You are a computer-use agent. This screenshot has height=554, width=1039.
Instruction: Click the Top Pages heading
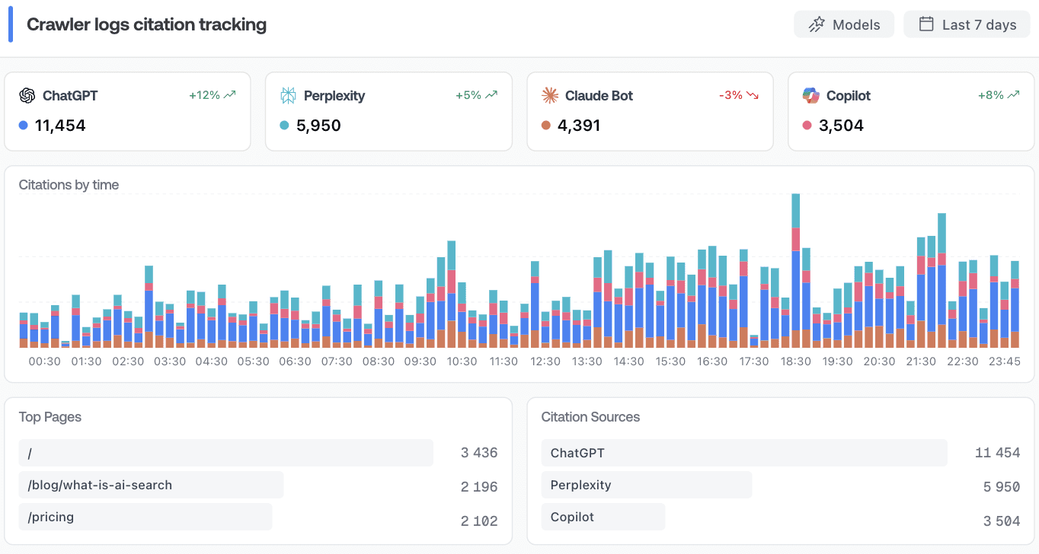click(x=50, y=417)
